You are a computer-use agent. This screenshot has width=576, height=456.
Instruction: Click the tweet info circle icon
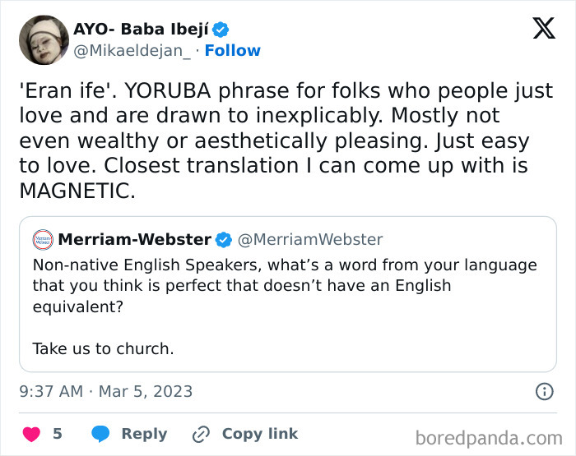point(544,392)
